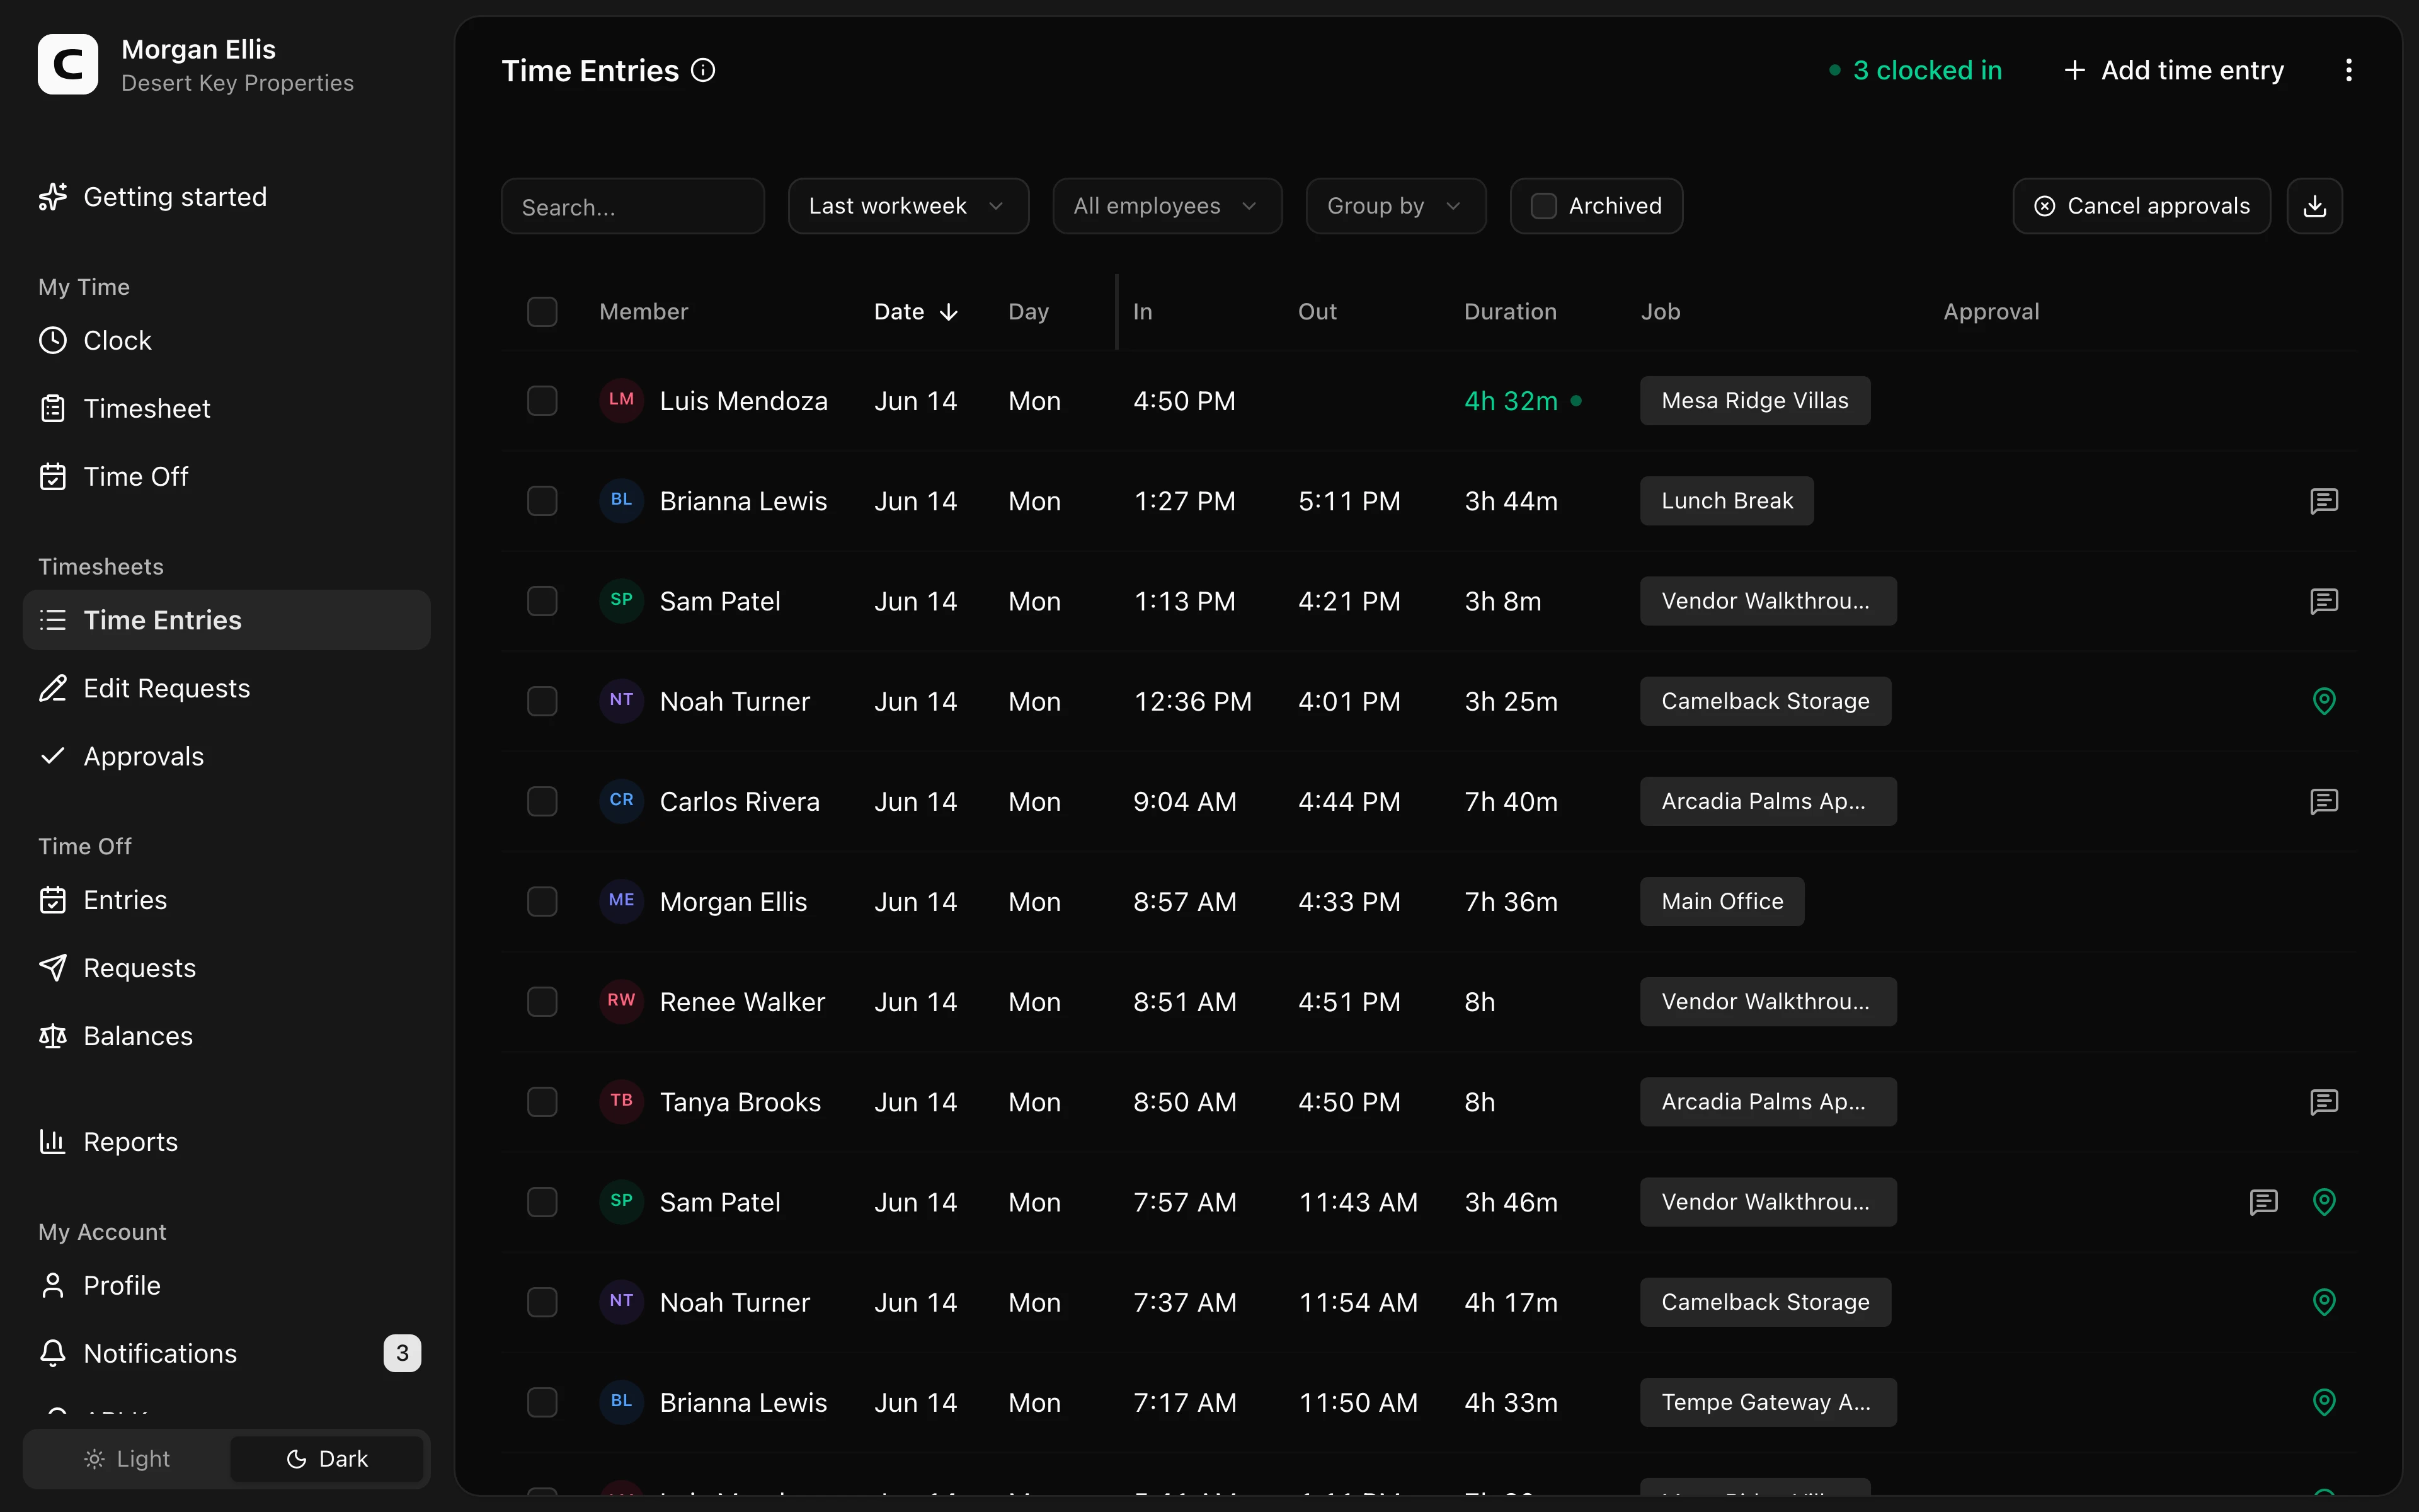This screenshot has height=1512, width=2419.
Task: Focus the Search input field
Action: pos(632,206)
